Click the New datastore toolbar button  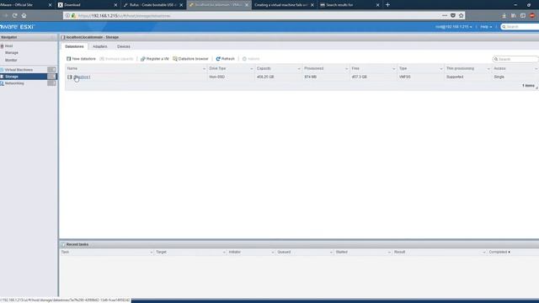[81, 59]
